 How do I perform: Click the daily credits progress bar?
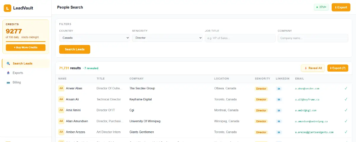(x=26, y=41)
